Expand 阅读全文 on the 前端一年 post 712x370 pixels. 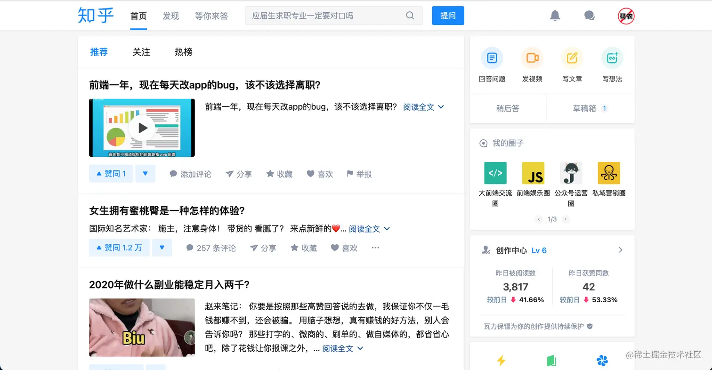[423, 107]
